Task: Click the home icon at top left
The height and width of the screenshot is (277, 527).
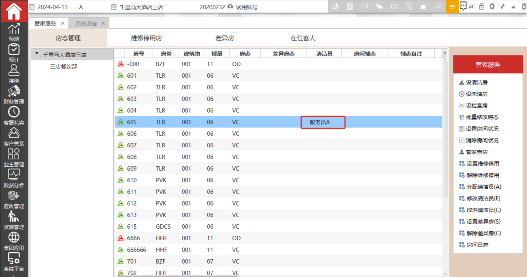Action: point(14,11)
